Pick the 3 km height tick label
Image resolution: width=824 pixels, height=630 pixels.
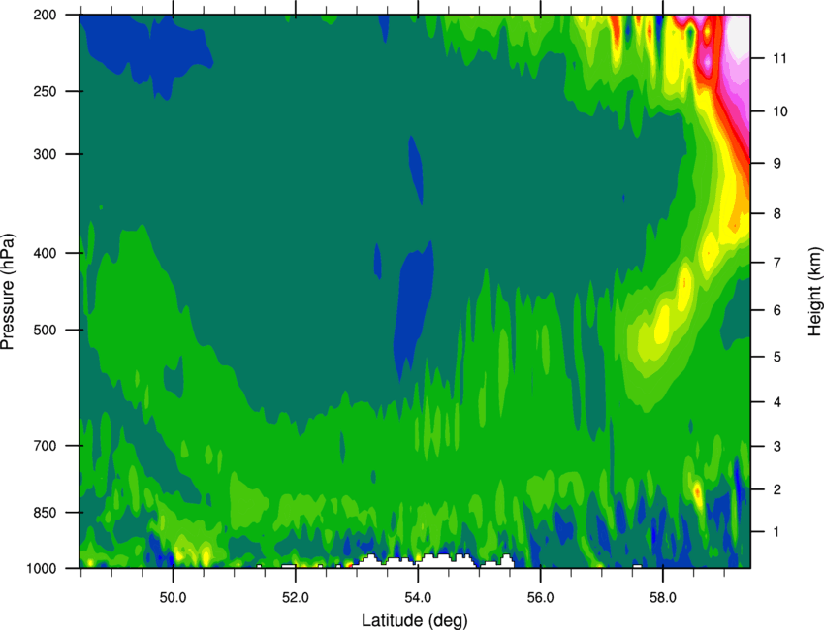(x=777, y=447)
